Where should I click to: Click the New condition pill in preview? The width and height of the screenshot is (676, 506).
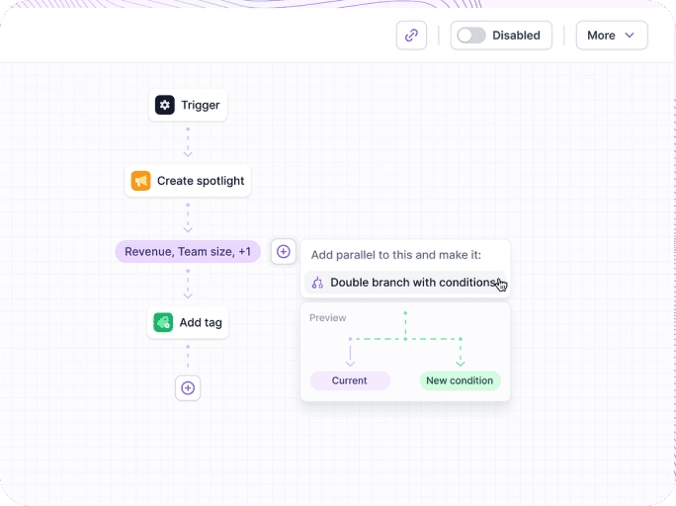460,380
